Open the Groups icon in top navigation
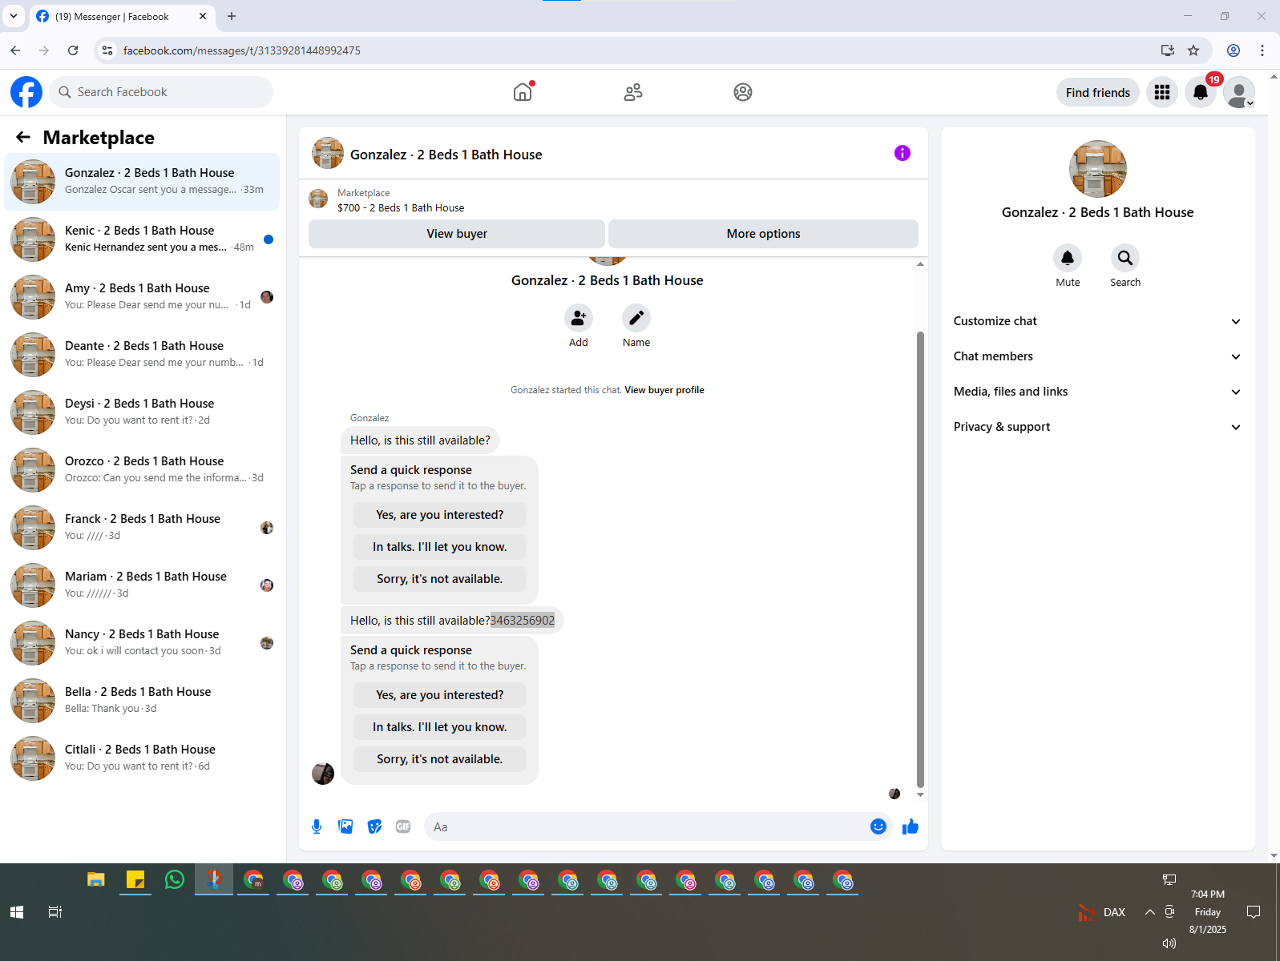The height and width of the screenshot is (961, 1280). click(x=743, y=92)
